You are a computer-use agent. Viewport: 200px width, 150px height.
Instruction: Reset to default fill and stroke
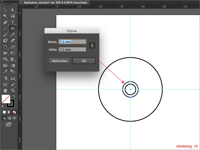pyautogui.click(x=3, y=106)
